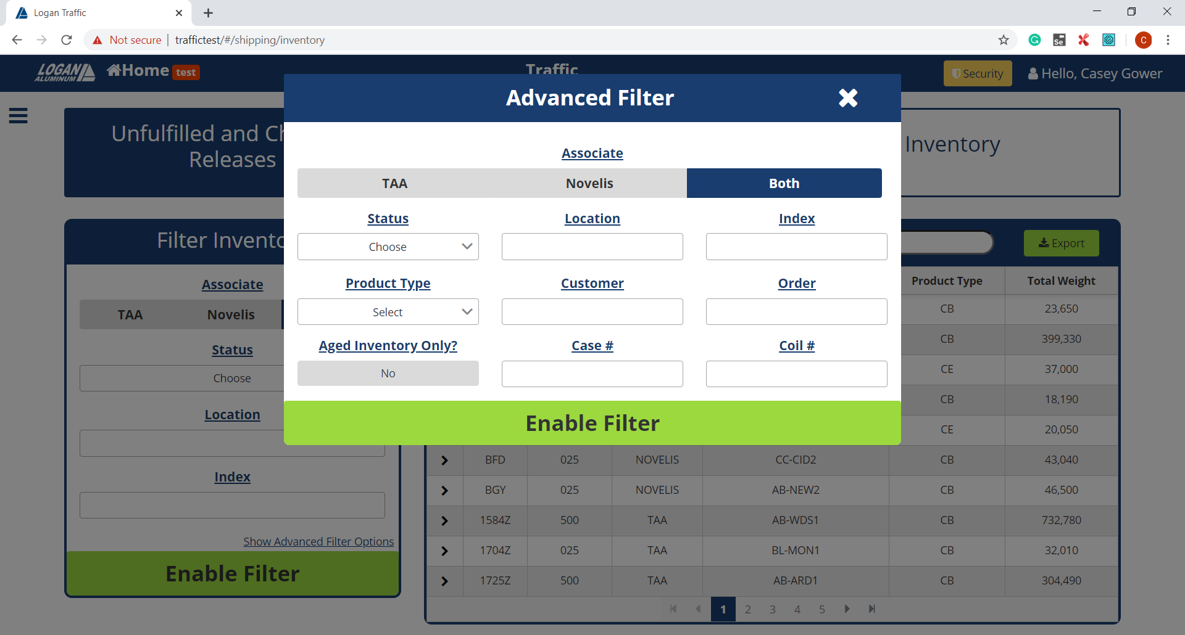Screen dimensions: 1185x635
Task: Click the Coil # input field
Action: [x=797, y=374]
